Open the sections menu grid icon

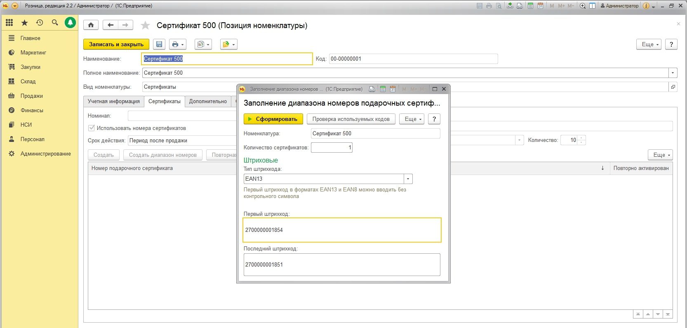pyautogui.click(x=9, y=23)
